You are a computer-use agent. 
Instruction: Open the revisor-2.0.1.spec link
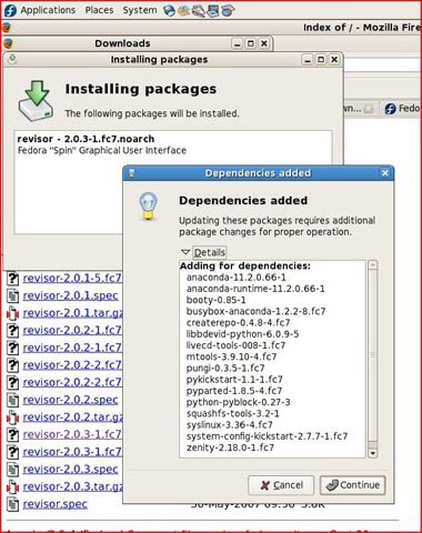[71, 296]
